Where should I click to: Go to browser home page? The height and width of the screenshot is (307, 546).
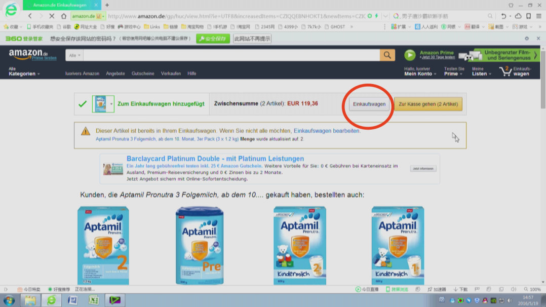64,16
